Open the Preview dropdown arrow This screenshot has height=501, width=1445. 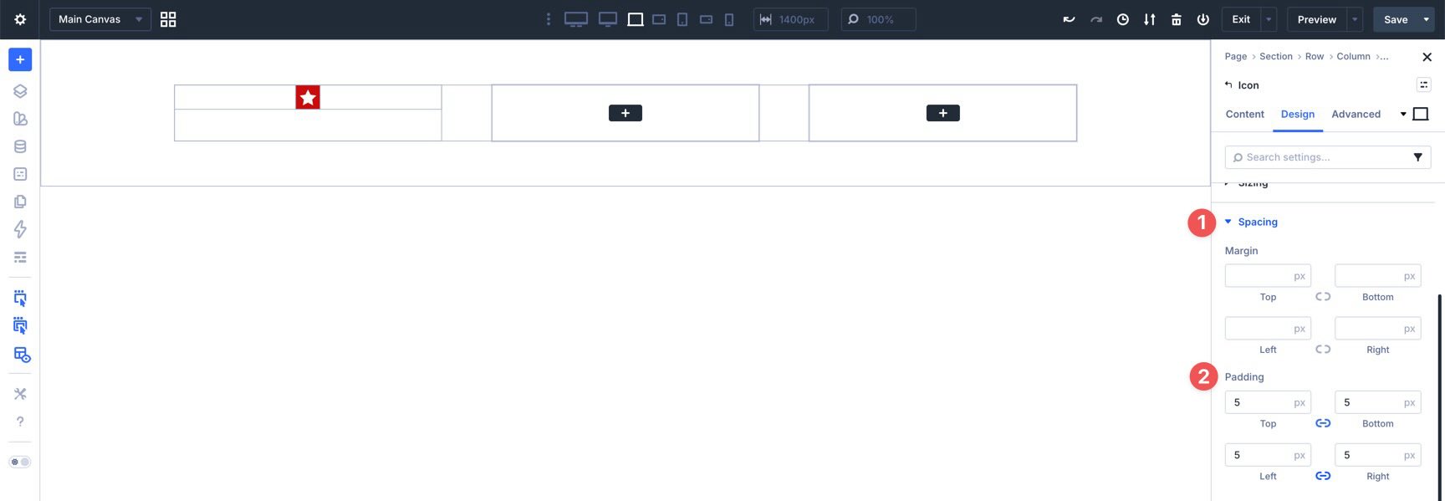[x=1355, y=19]
